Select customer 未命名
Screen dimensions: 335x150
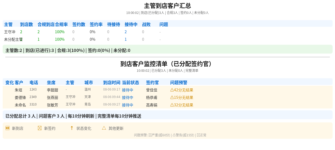(x=20, y=105)
